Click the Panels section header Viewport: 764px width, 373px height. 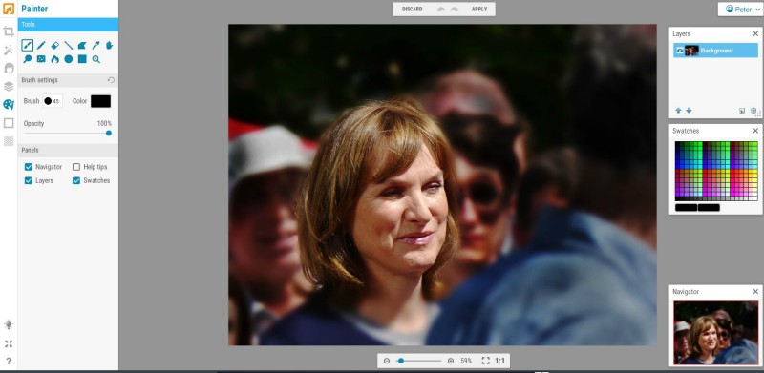click(x=68, y=150)
